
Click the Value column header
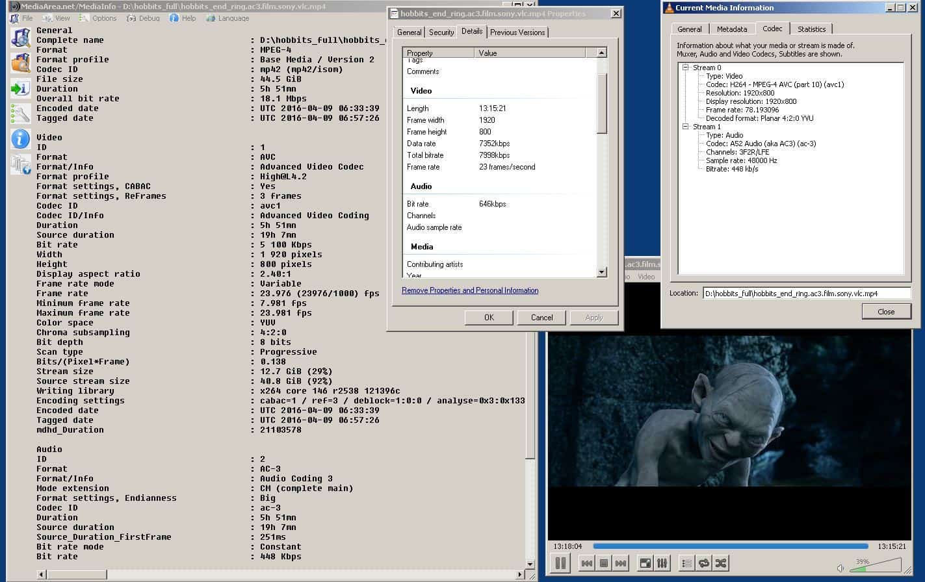[530, 53]
